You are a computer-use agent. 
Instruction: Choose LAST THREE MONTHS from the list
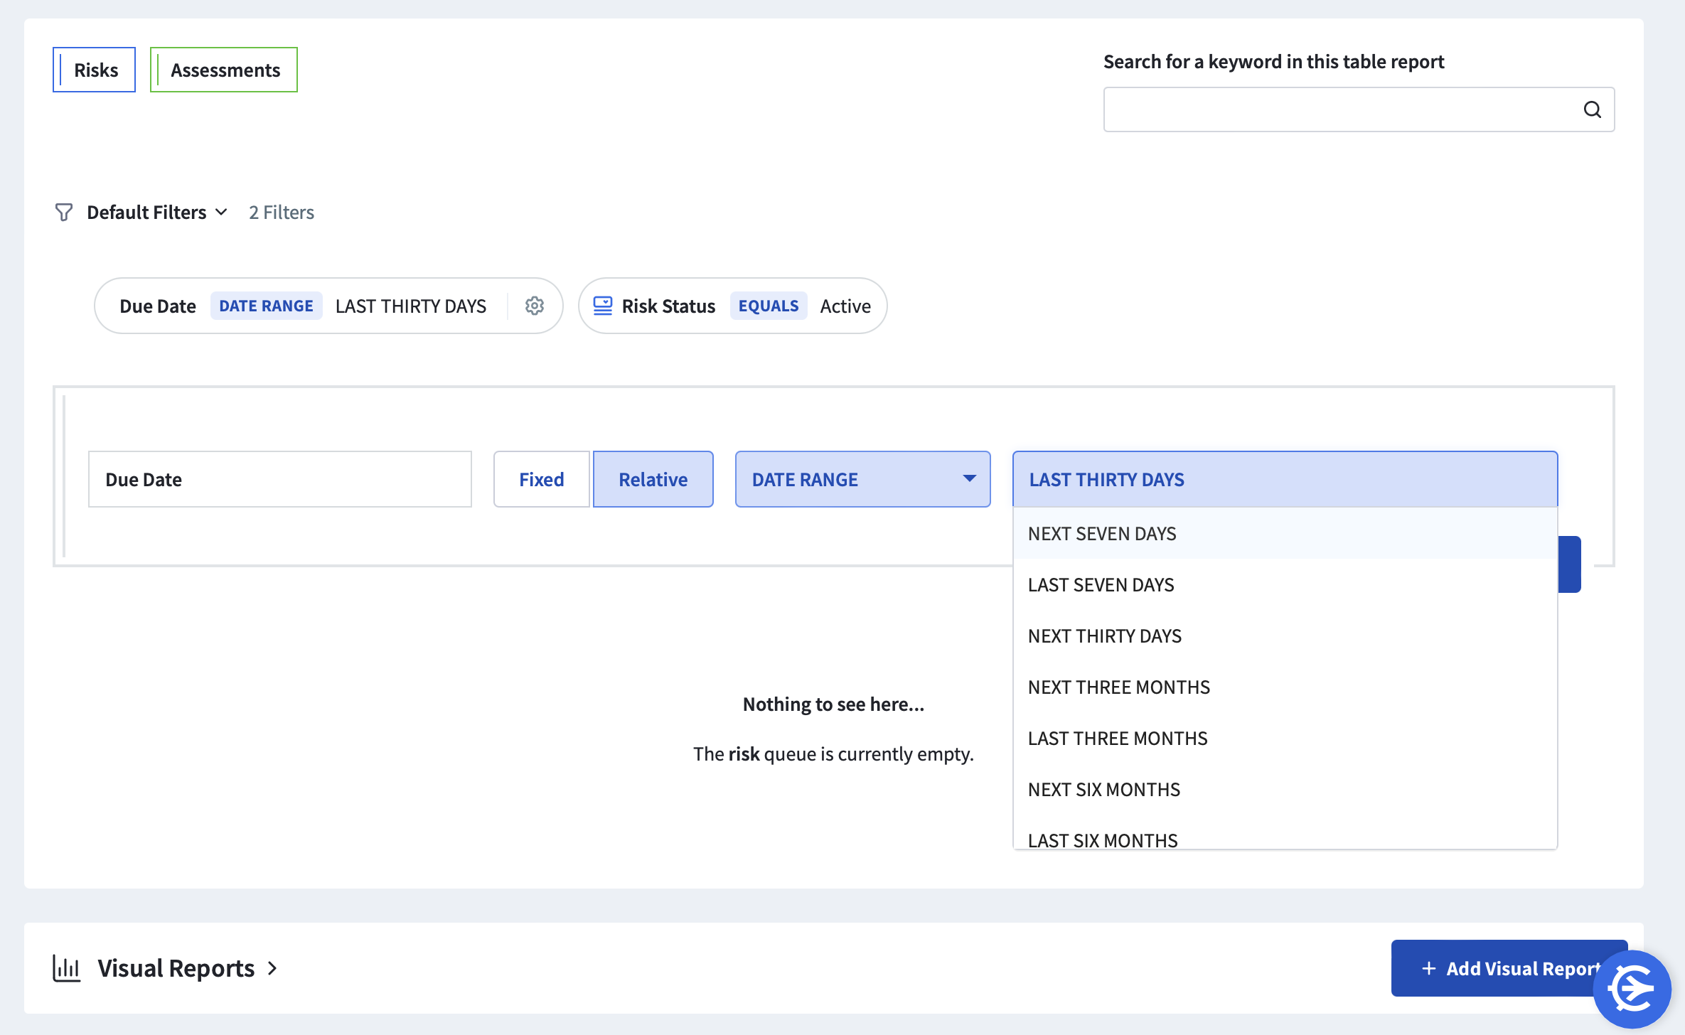[x=1117, y=738]
